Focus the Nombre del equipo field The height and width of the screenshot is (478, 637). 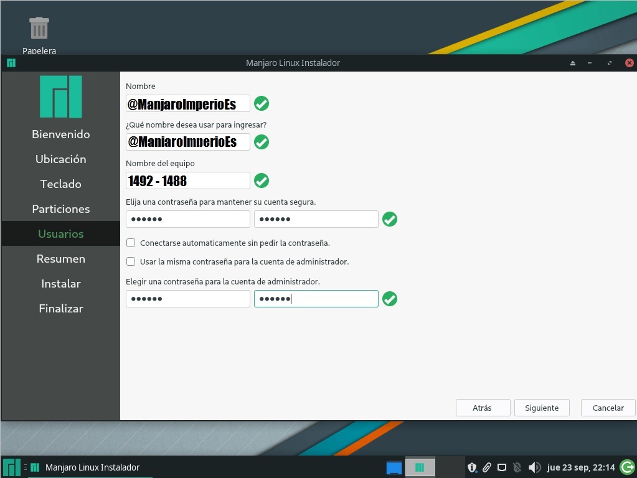pyautogui.click(x=187, y=180)
